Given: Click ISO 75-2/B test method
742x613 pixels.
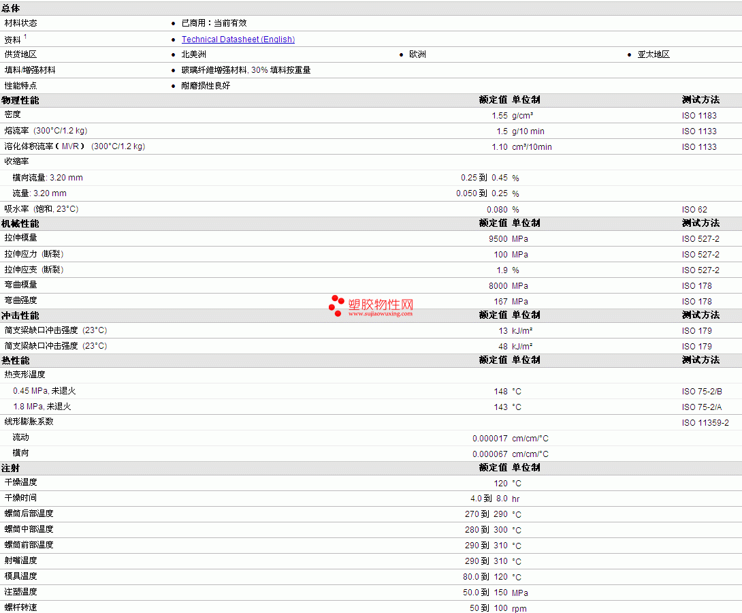Looking at the screenshot, I should [x=702, y=392].
